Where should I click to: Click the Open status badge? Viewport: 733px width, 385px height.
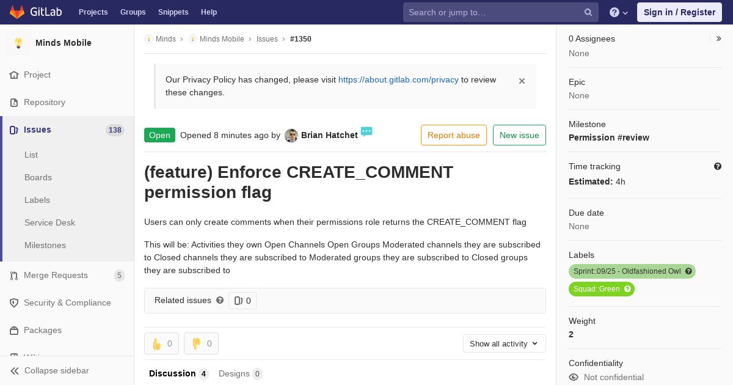(x=159, y=135)
